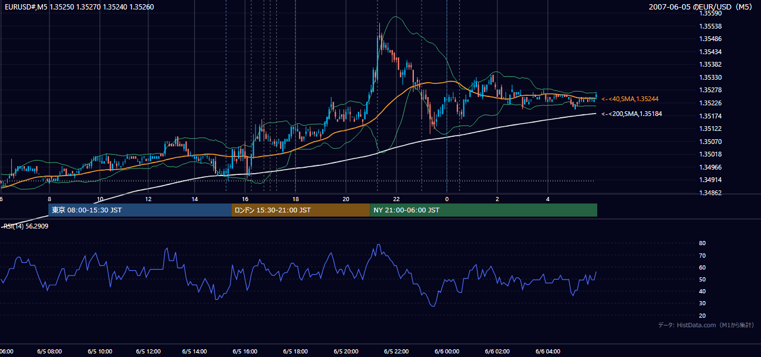Click the 6/5 10:00 date axis label
This screenshot has height=357, width=761.
[99, 352]
